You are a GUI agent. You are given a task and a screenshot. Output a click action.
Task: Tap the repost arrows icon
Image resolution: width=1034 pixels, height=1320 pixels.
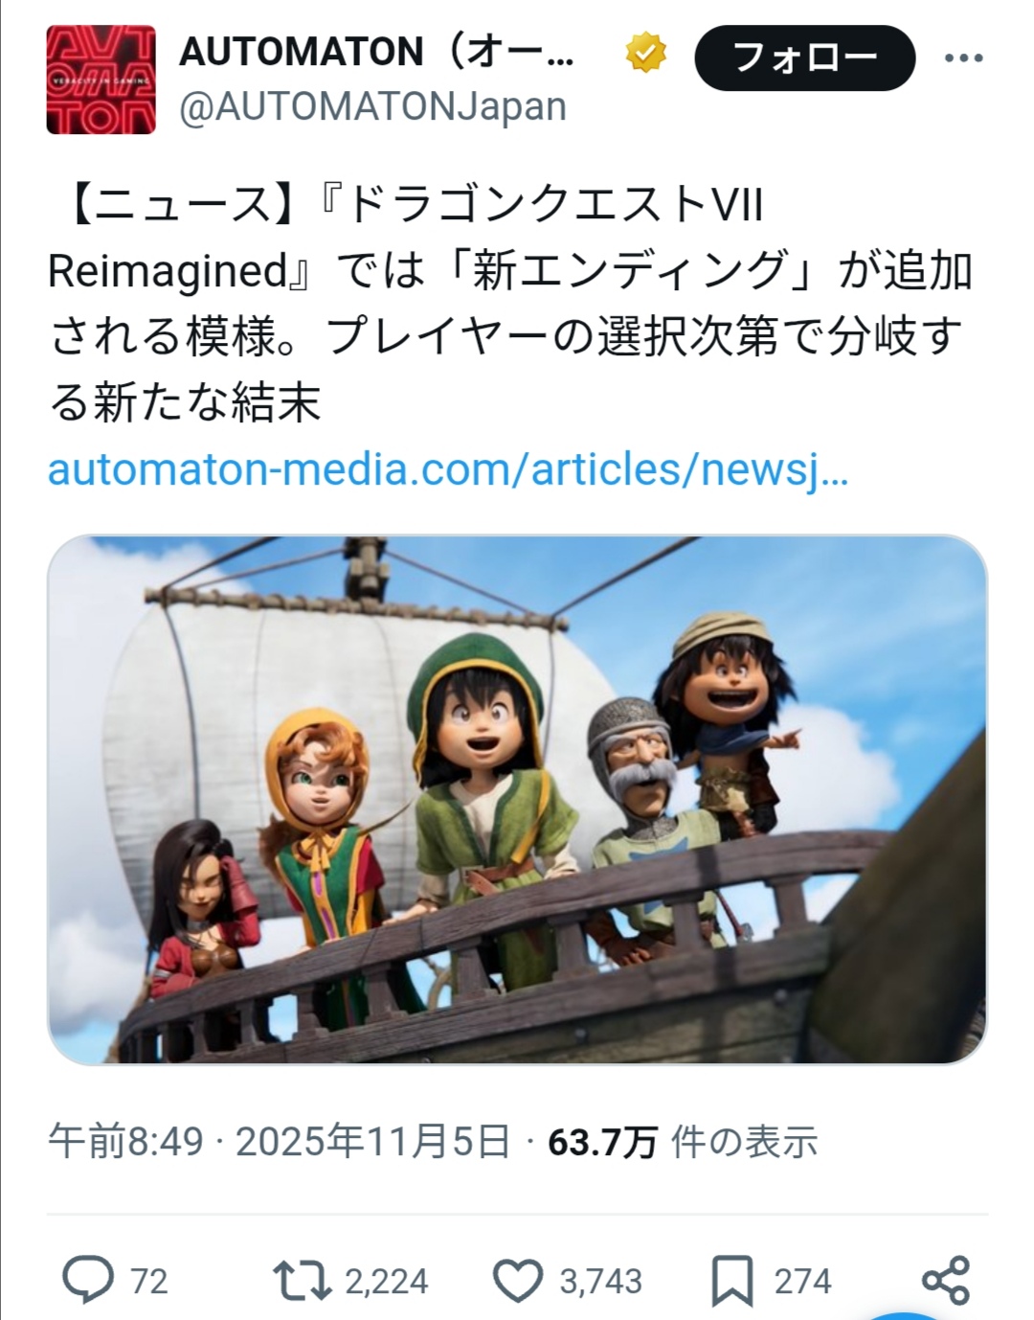[303, 1281]
